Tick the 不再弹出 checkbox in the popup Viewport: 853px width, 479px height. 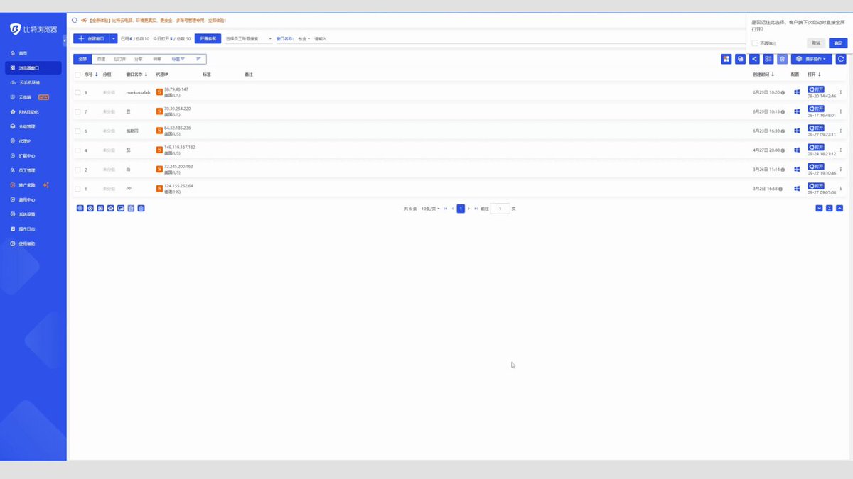click(x=755, y=43)
